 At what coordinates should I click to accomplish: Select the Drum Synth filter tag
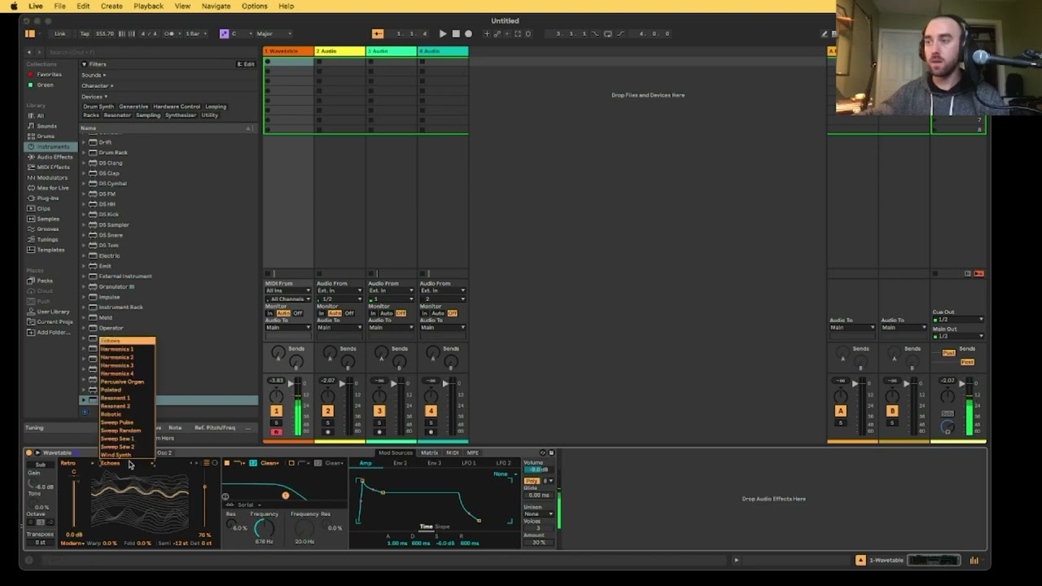coord(99,107)
